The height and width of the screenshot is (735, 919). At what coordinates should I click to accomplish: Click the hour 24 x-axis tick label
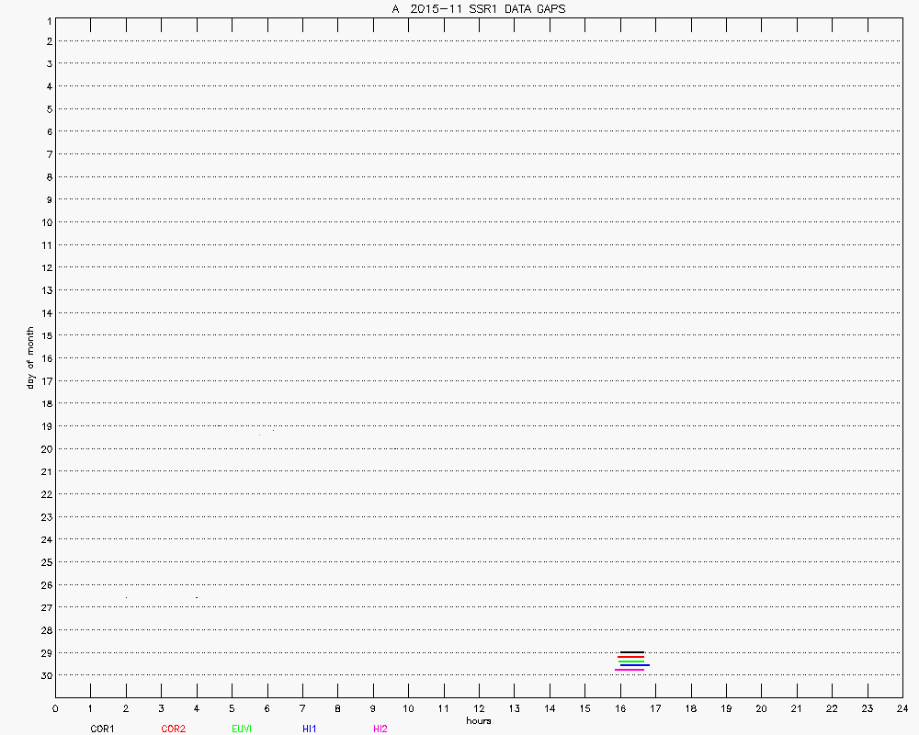(902, 708)
